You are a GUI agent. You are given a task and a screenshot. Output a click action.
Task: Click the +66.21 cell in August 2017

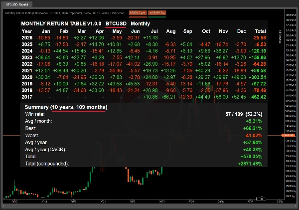168,97
